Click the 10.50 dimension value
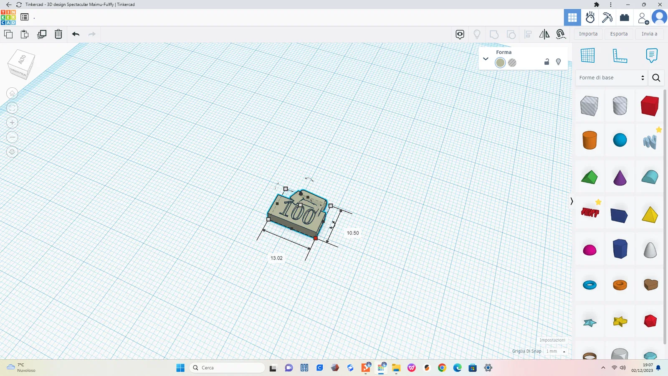 click(353, 233)
